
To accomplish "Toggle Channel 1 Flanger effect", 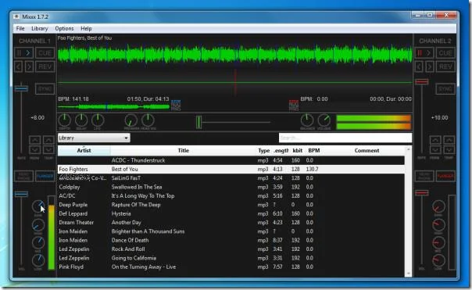I will [x=45, y=176].
